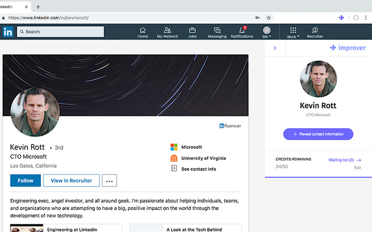
Task: View site security lock icon
Action: pyautogui.click(x=3, y=18)
